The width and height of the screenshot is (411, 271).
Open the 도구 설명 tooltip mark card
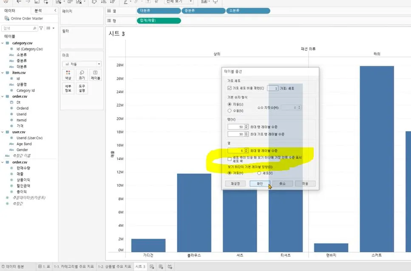[82, 88]
